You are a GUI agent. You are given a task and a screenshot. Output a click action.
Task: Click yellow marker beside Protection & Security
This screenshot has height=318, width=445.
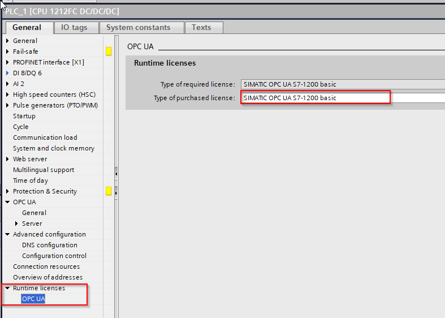109,191
